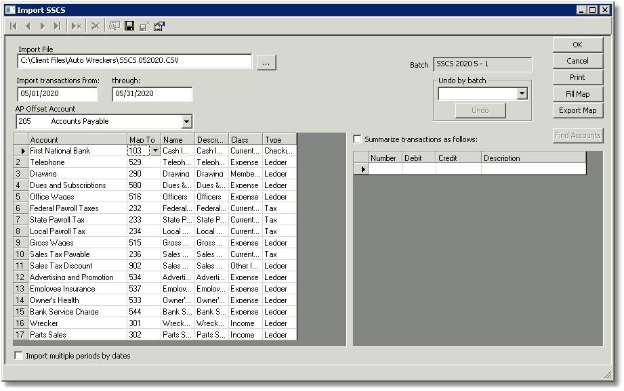The image size is (624, 391).
Task: Toggle Import multiple periods by dates
Action: point(18,355)
